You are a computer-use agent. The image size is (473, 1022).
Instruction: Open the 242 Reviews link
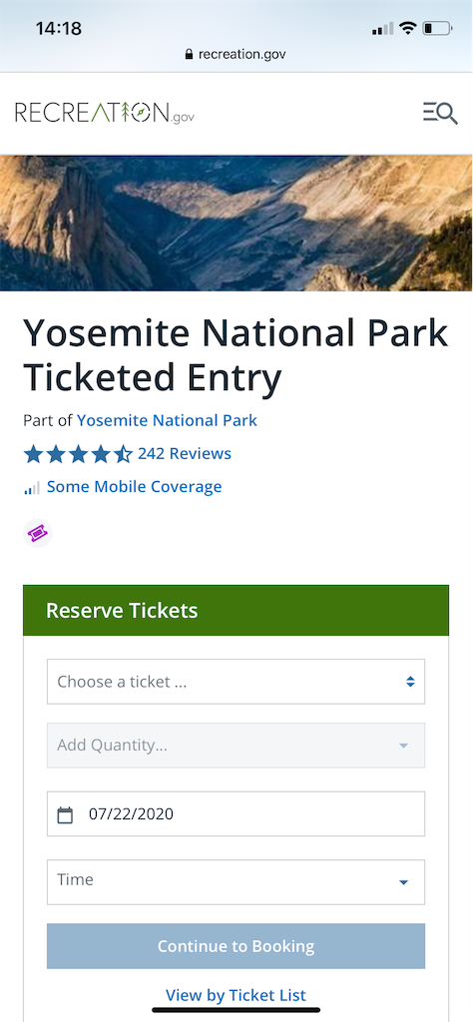pos(185,454)
